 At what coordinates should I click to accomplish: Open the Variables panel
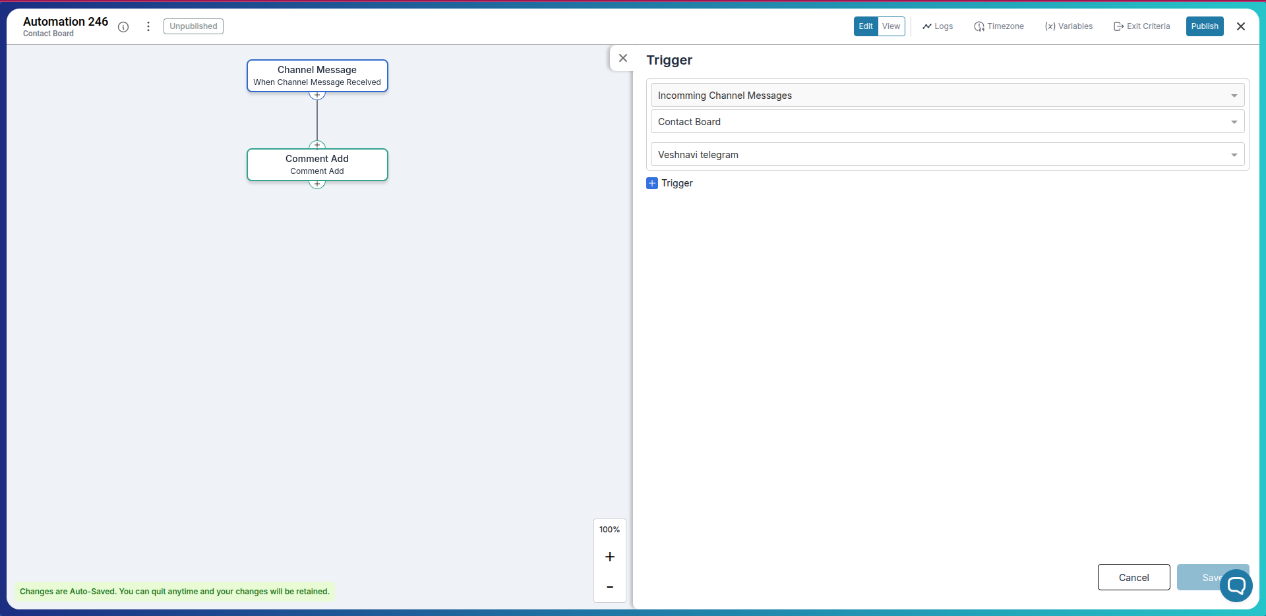(x=1068, y=26)
